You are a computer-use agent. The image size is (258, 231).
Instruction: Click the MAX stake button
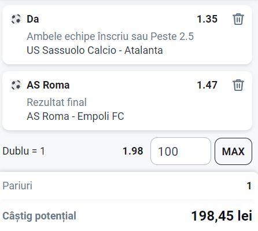point(233,151)
